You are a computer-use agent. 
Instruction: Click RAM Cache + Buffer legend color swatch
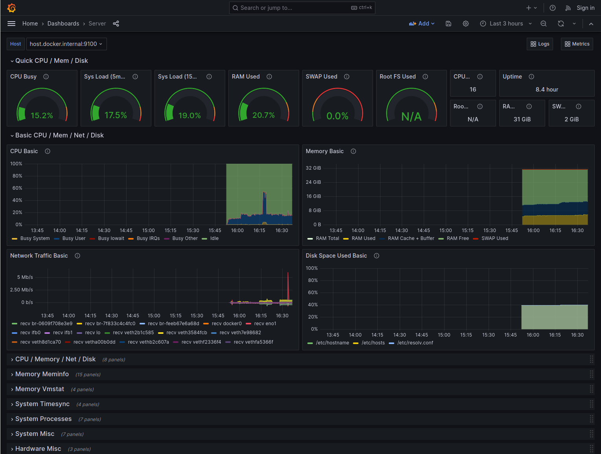382,238
